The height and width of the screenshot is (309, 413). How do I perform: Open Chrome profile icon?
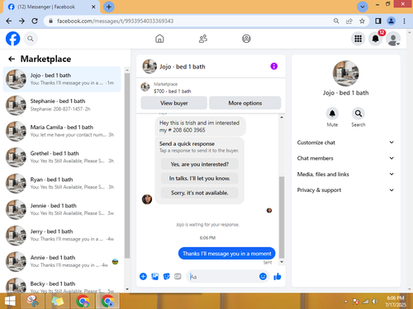pos(391,21)
